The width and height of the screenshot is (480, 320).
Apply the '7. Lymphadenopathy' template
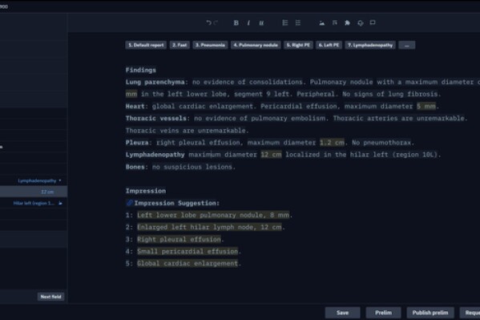[x=370, y=45]
